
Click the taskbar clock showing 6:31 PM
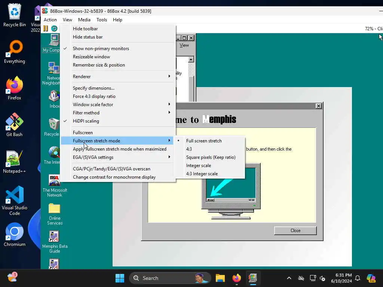[341, 278]
